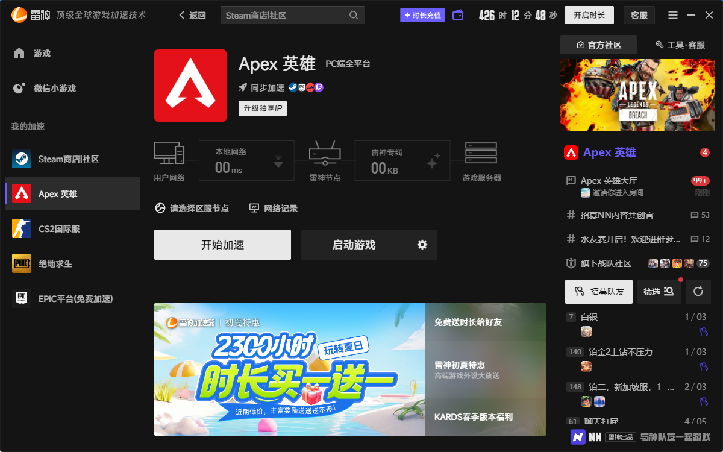This screenshot has height=452, width=723.
Task: Click join icon on 白银 row
Action: 703,331
